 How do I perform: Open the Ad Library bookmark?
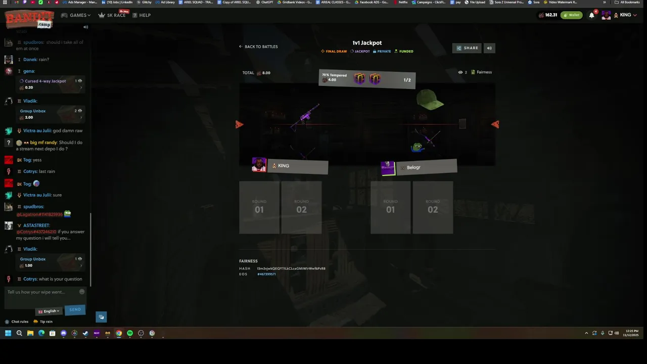coord(165,2)
